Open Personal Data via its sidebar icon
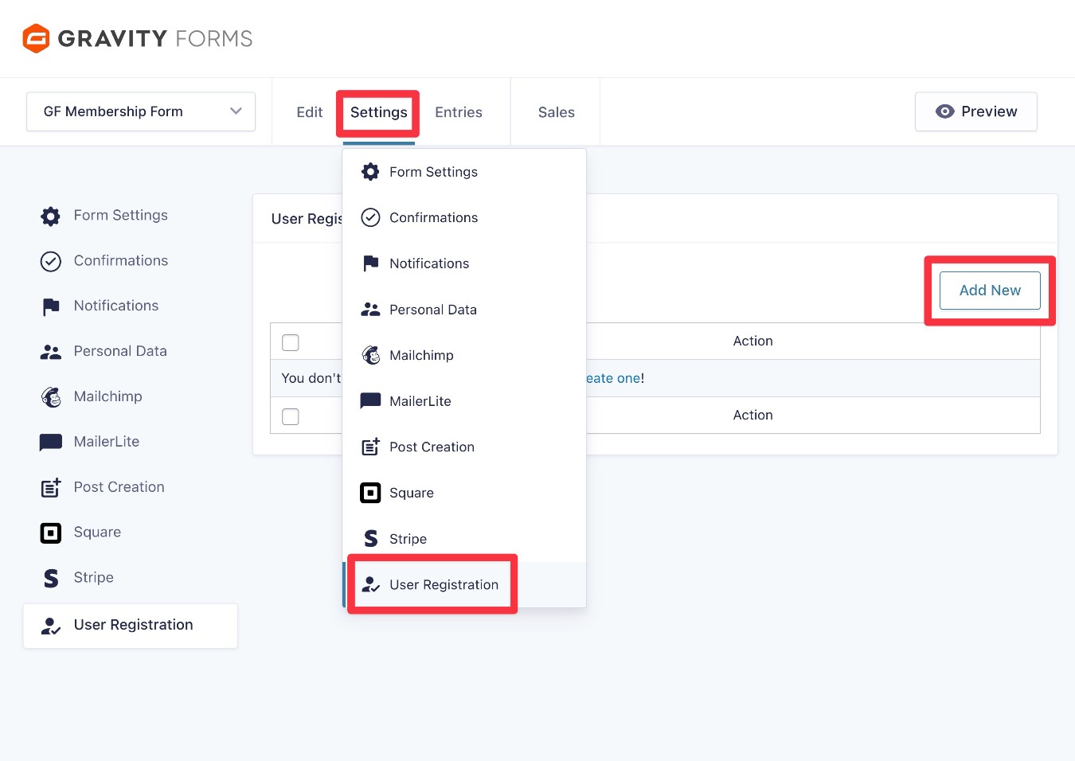 coord(50,351)
